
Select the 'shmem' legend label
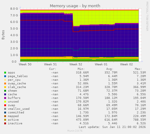coord(12,91)
